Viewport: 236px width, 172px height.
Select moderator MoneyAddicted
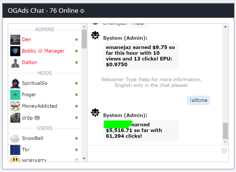[x=45, y=106]
